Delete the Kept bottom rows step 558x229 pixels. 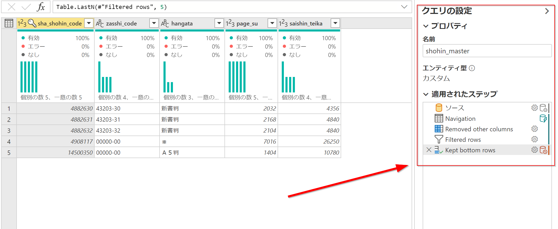tap(429, 150)
